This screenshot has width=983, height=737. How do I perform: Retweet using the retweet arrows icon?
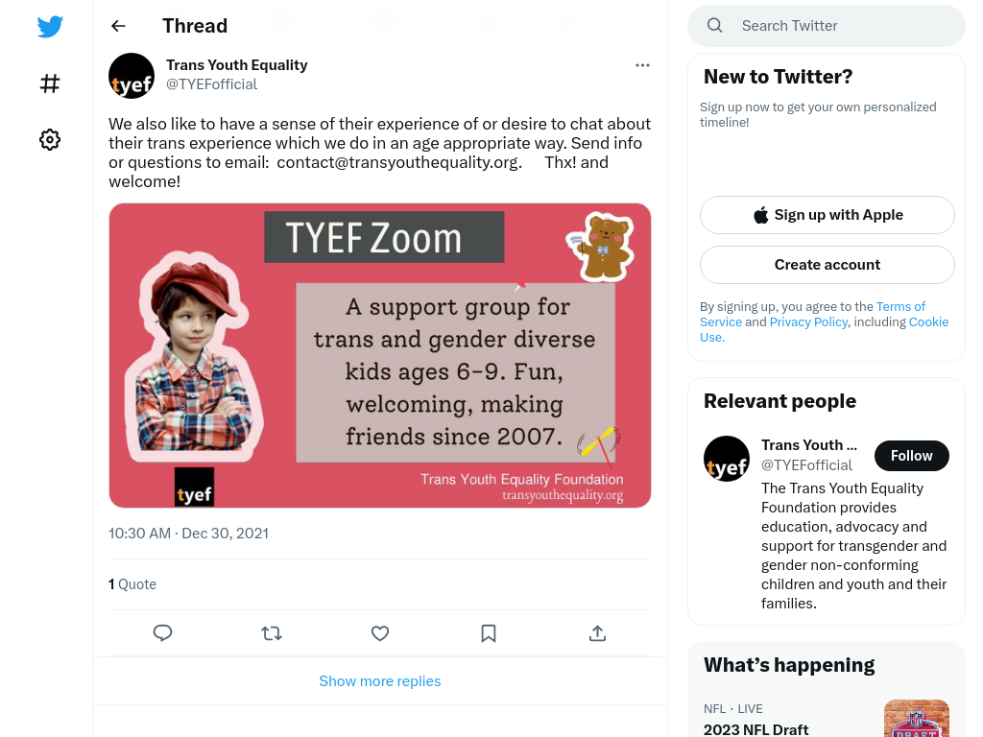coord(272,633)
